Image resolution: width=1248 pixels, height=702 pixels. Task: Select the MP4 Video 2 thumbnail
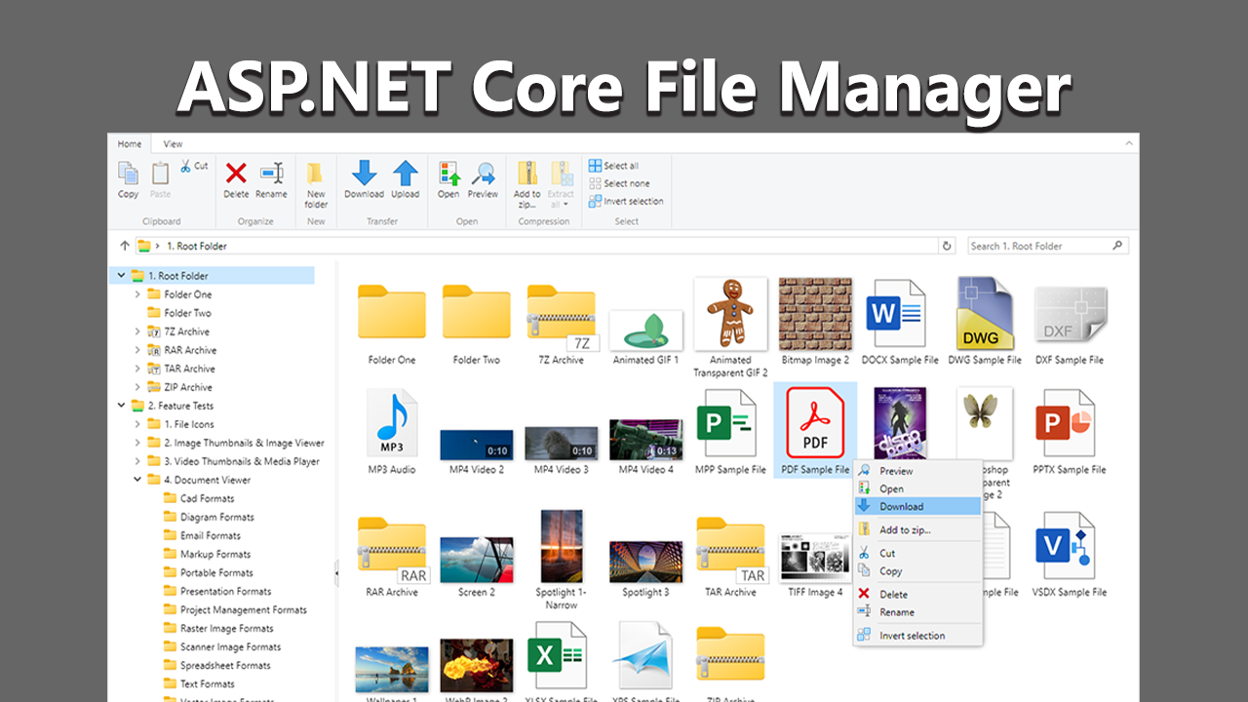click(476, 445)
